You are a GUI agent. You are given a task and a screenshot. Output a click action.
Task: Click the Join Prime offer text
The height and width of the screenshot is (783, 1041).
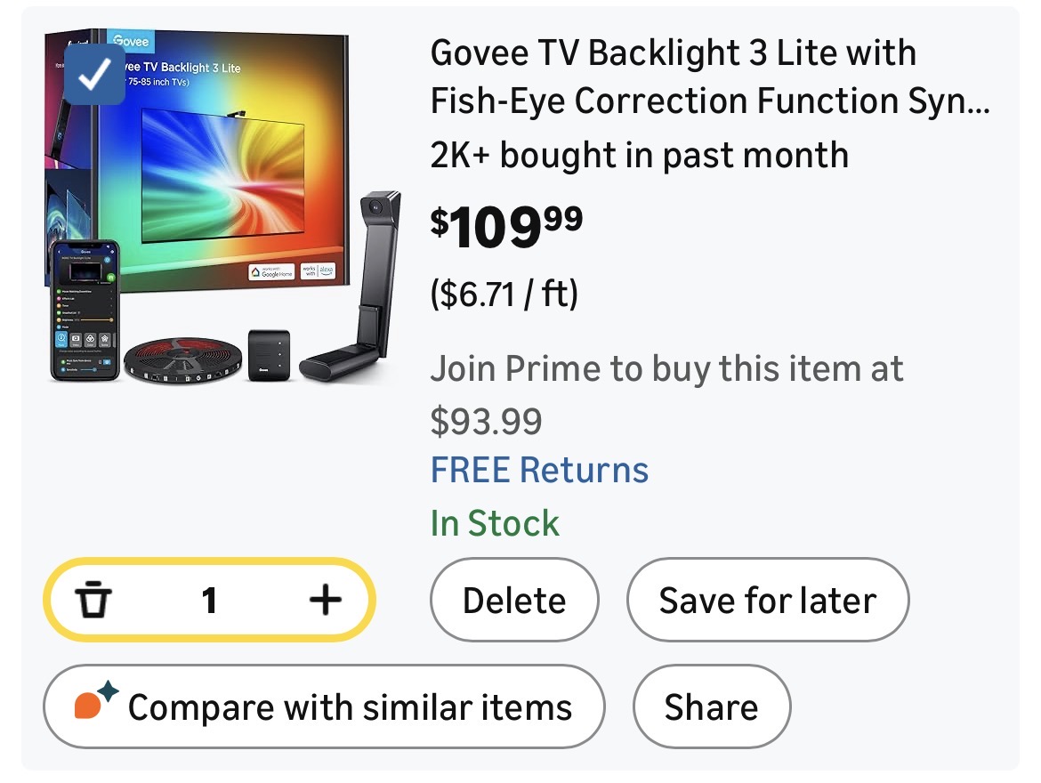[x=666, y=394]
